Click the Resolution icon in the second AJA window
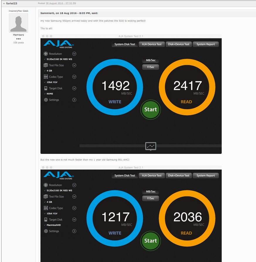This screenshot has height=262, width=256. (46, 185)
